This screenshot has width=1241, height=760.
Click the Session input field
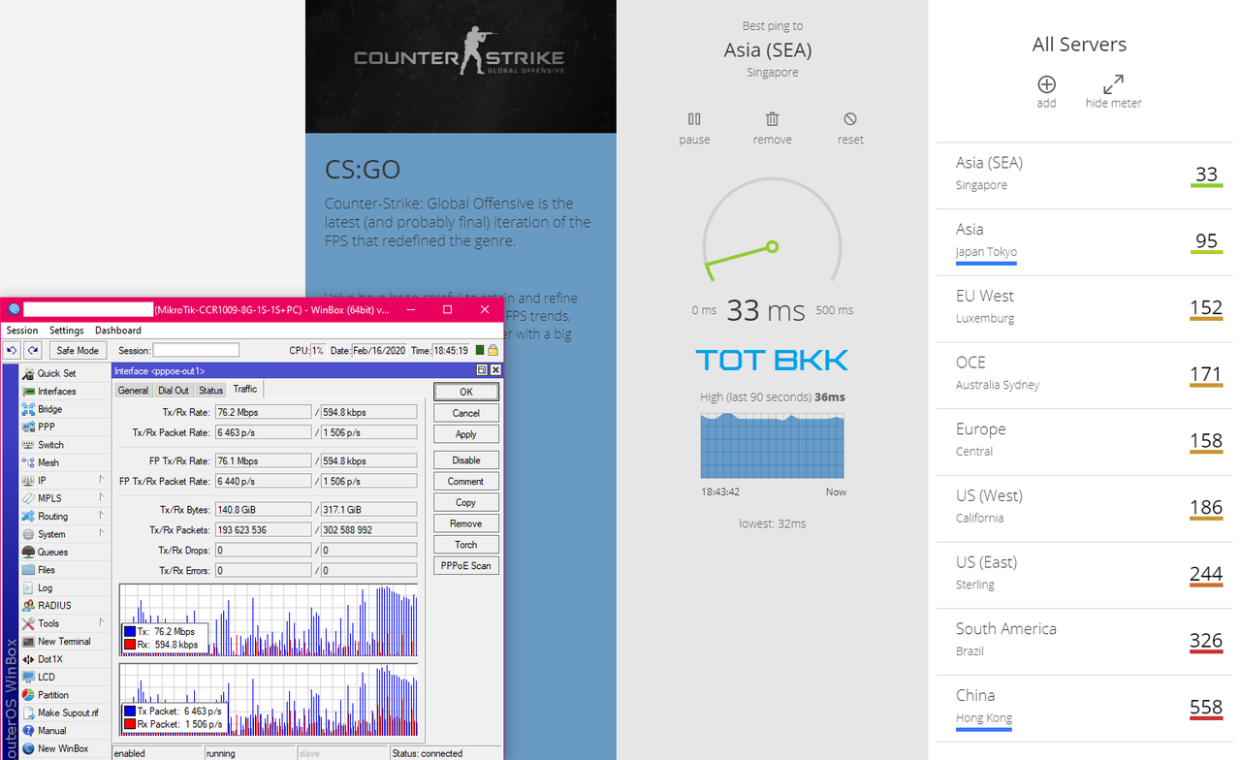click(196, 350)
